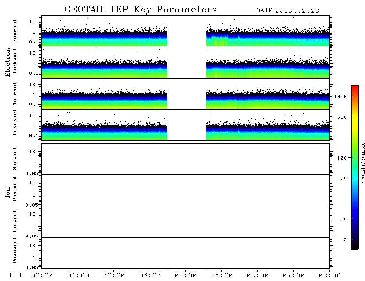Select the Electron "Sunward" axis label
The width and height of the screenshot is (365, 281).
point(15,31)
